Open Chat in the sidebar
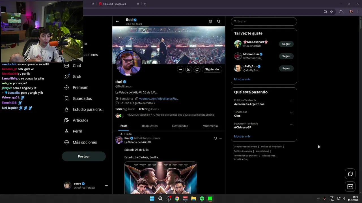 pos(73,65)
